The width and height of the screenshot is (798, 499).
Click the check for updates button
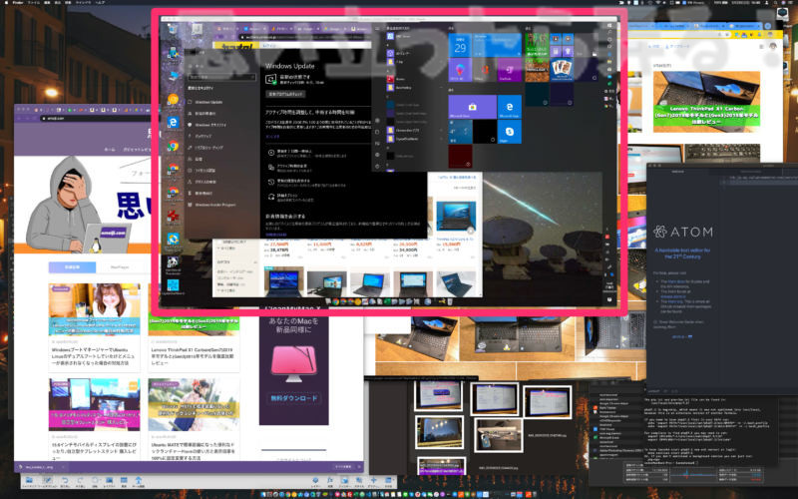[285, 94]
